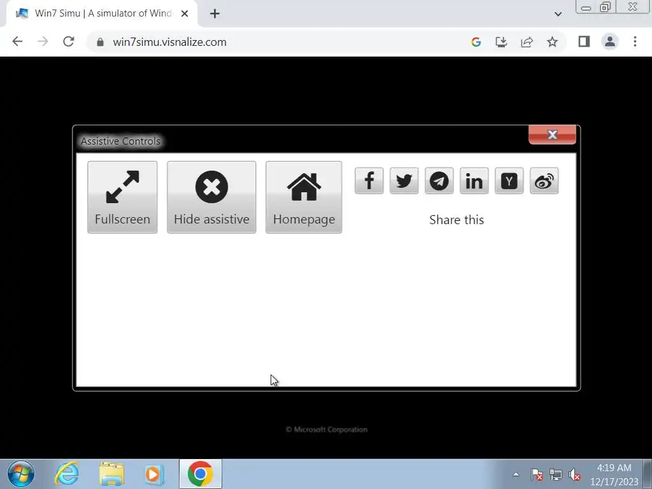Open the Chrome profile avatar
Image resolution: width=652 pixels, height=489 pixels.
pos(610,41)
